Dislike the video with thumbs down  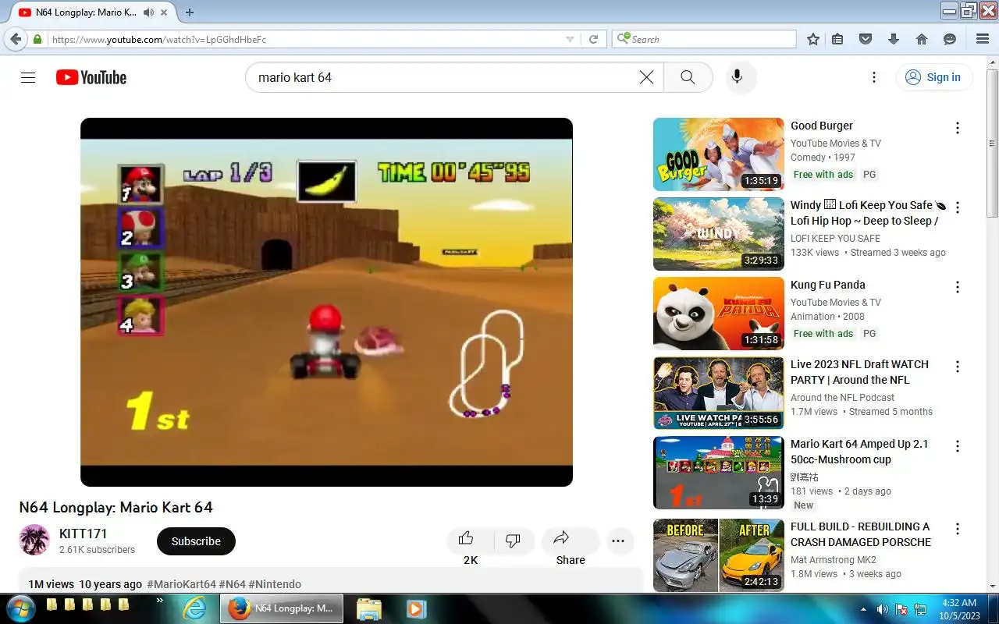click(x=513, y=541)
